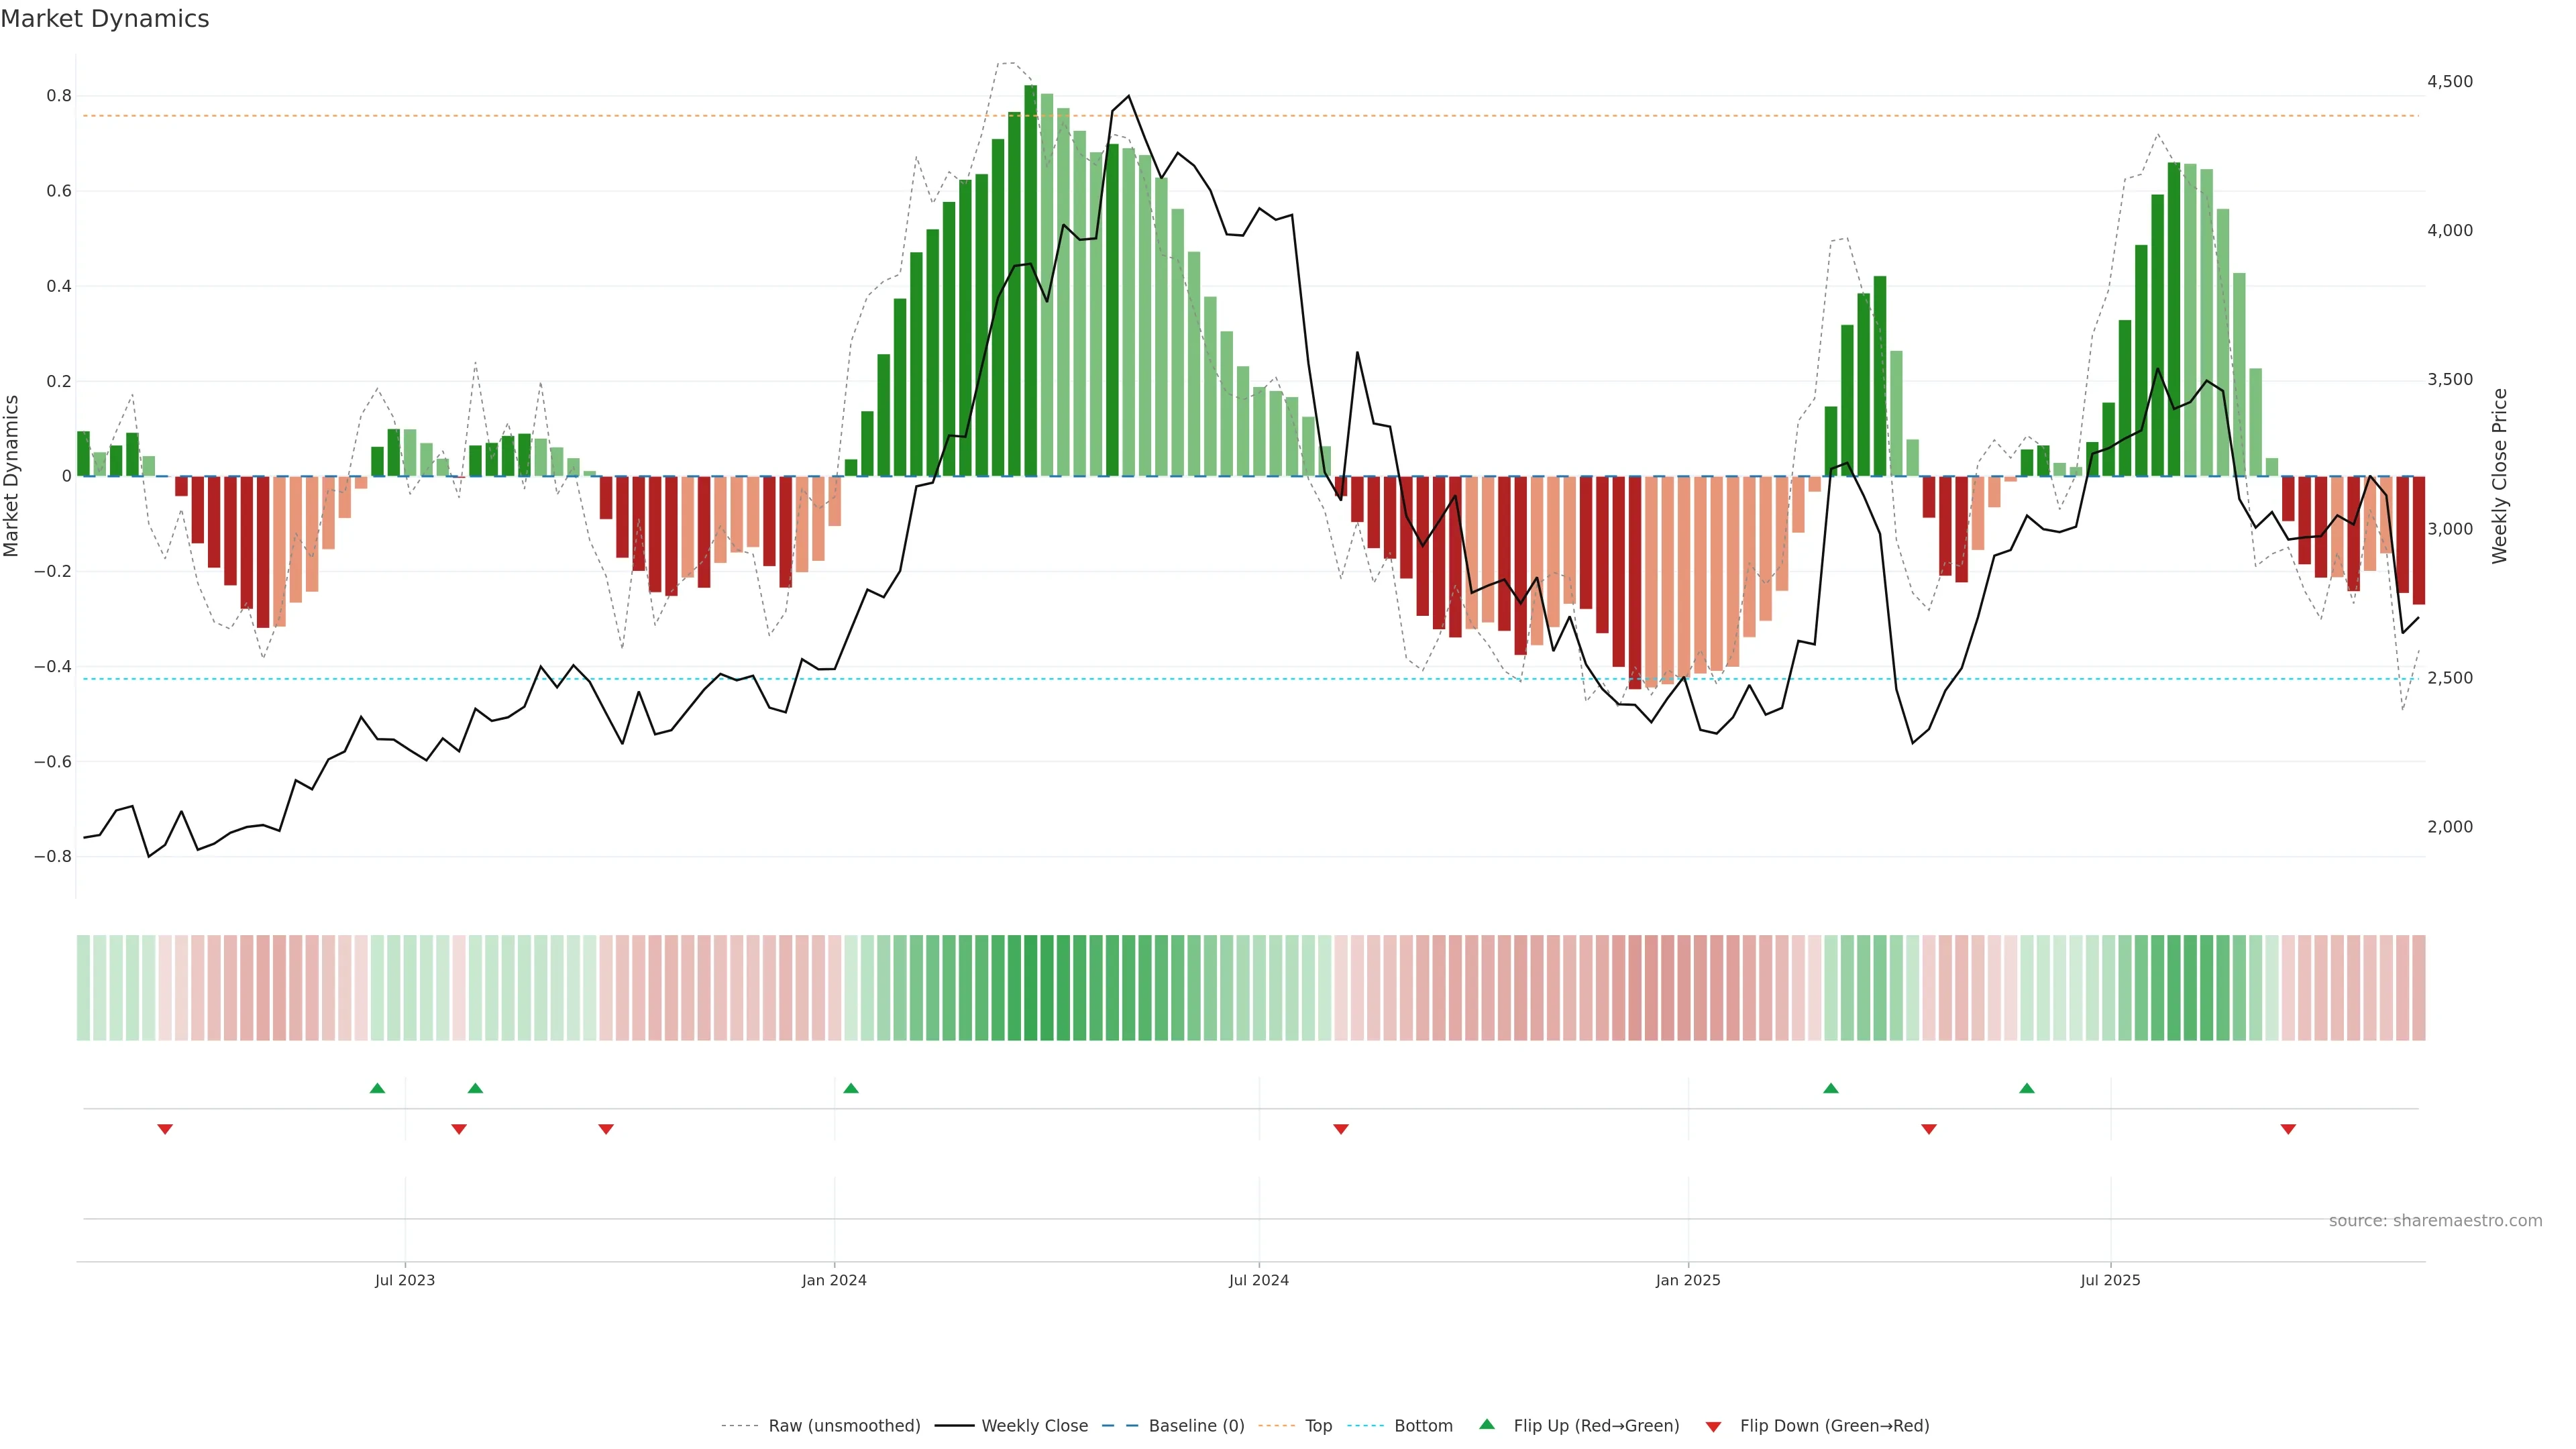This screenshot has width=2576, height=1449.
Task: Click the Jul 2023 x-axis label
Action: (x=405, y=1280)
